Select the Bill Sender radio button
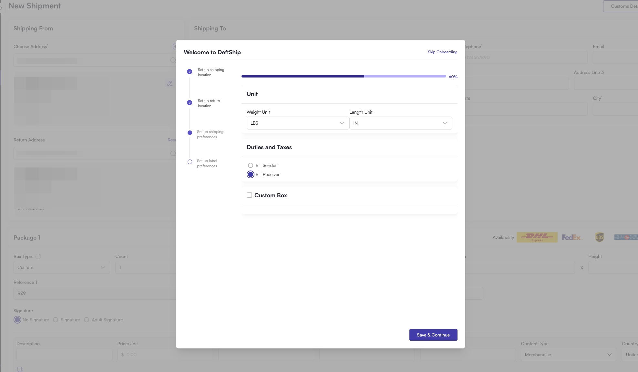 point(251,165)
